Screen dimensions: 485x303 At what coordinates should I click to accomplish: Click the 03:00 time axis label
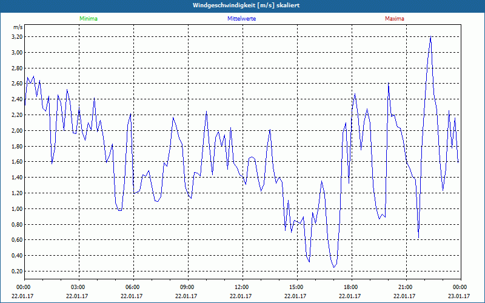pyautogui.click(x=79, y=287)
